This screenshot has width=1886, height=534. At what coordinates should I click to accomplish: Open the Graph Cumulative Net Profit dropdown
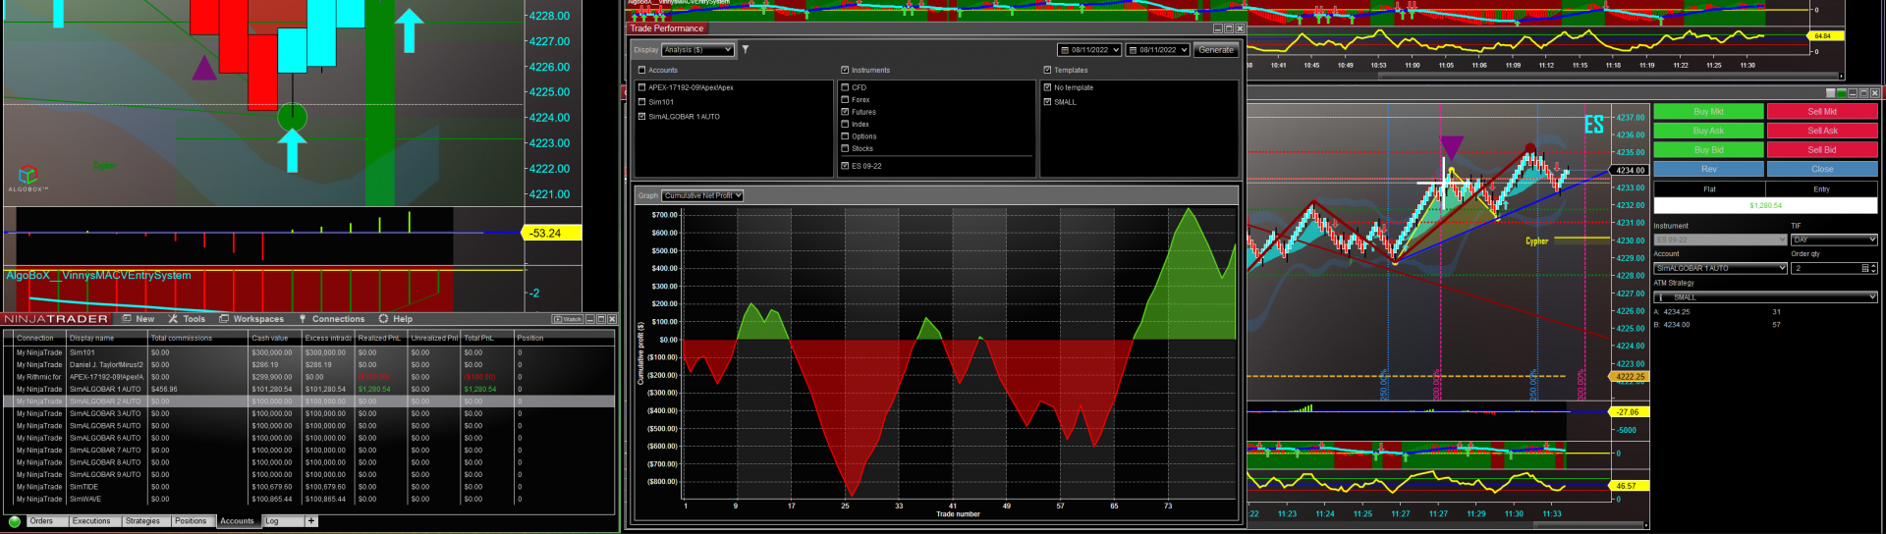coord(702,195)
